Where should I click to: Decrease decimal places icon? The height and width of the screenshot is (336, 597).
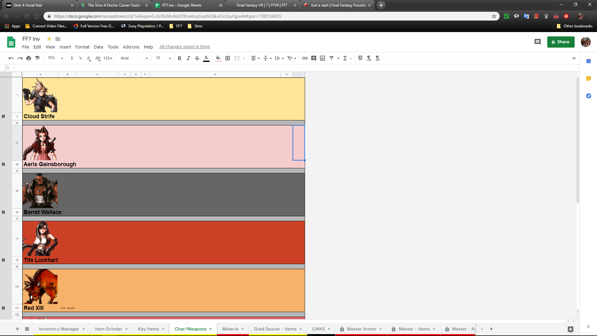pos(89,58)
